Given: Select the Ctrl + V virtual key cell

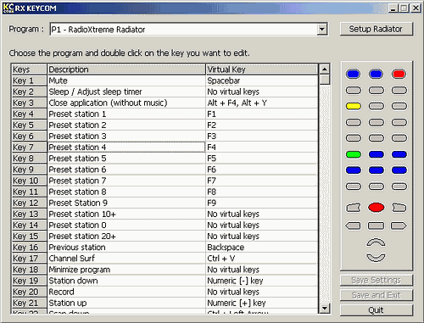Looking at the screenshot, I should tap(261, 259).
